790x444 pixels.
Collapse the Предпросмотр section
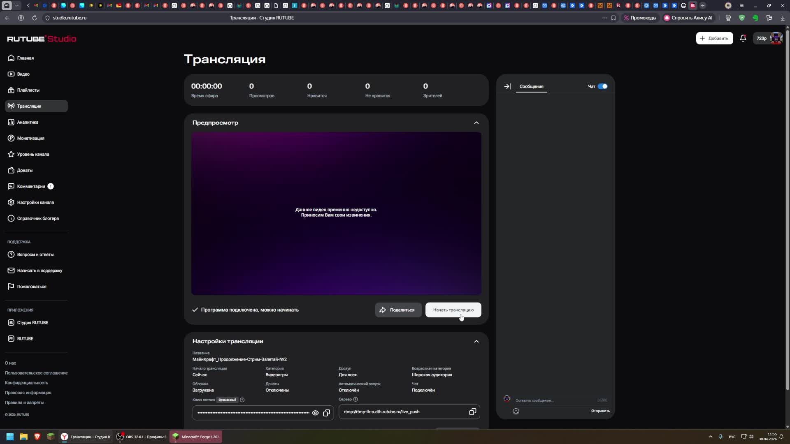click(476, 123)
